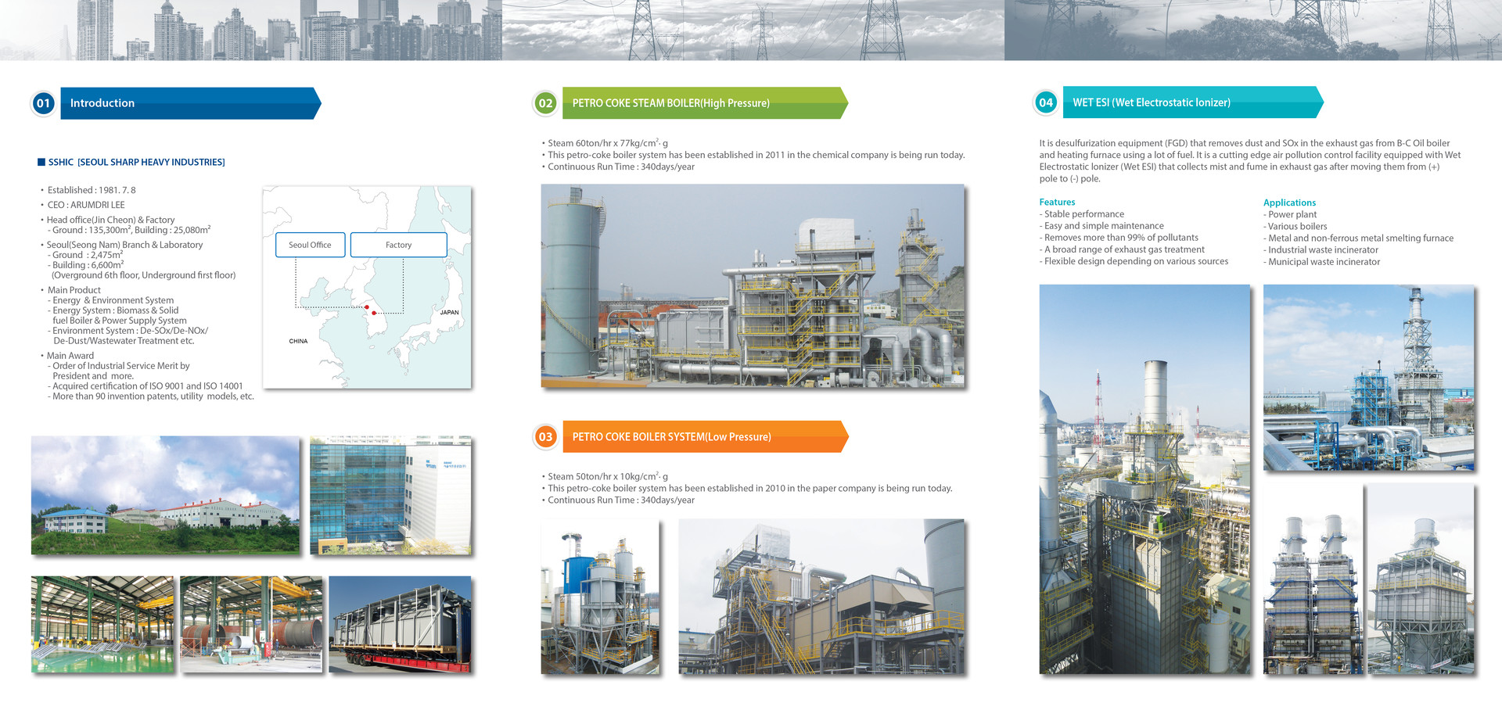Select the Wet ESI section banner
Viewport: 1502px width, 710px height.
point(1193,102)
